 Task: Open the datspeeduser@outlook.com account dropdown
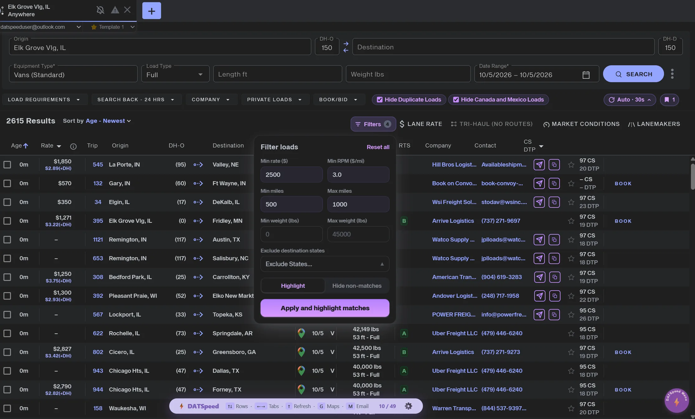coord(41,27)
